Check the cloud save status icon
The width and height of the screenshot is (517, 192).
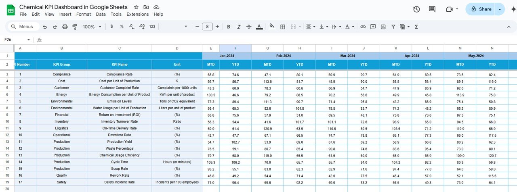coord(156,7)
